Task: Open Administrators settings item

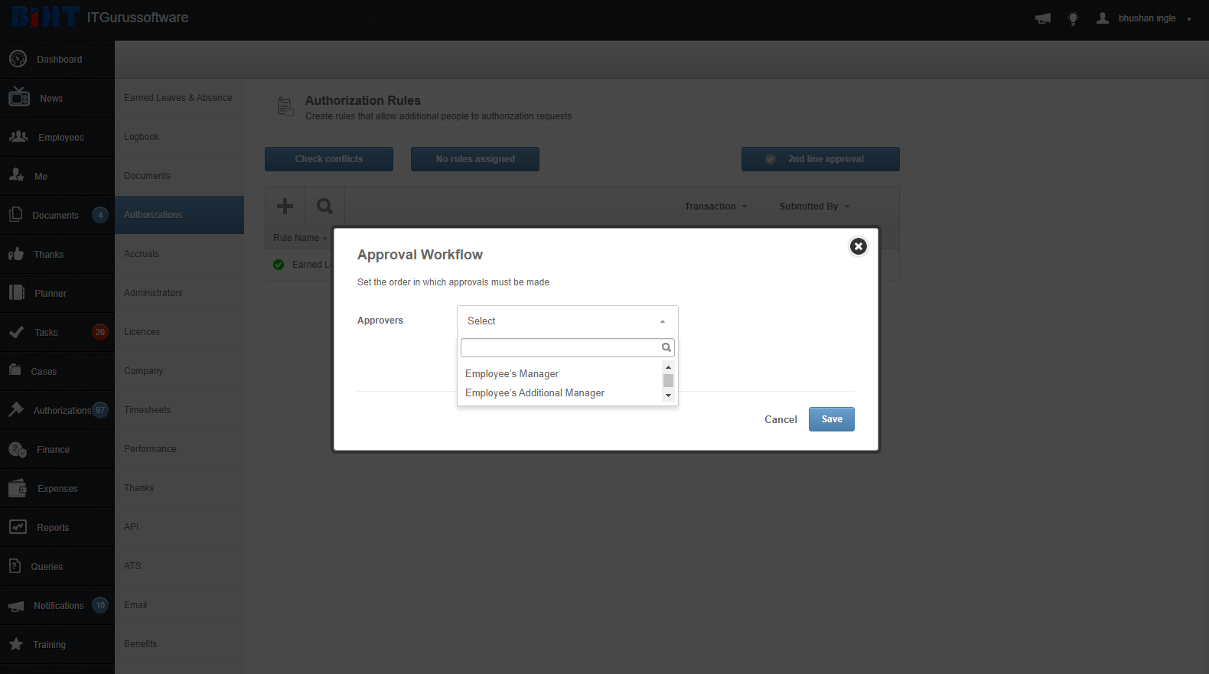Action: (x=179, y=292)
